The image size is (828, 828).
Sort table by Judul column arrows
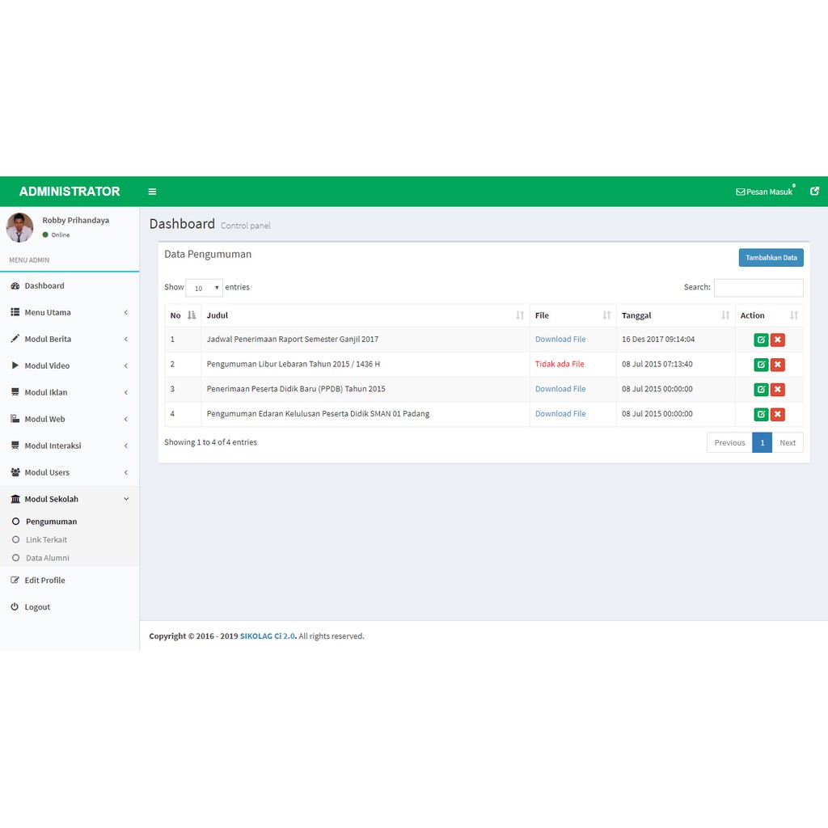pyautogui.click(x=520, y=315)
